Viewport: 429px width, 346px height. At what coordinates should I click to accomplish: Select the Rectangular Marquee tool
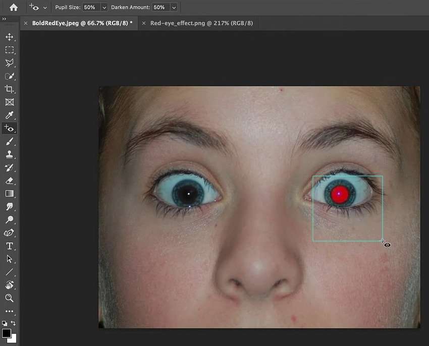point(10,50)
